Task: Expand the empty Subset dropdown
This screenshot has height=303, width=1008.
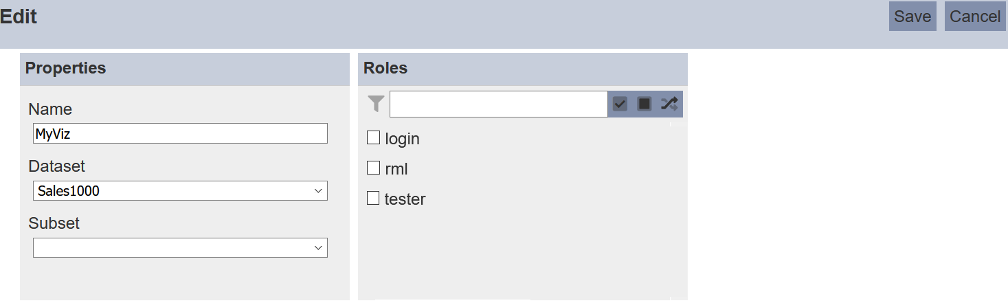Action: tap(180, 247)
